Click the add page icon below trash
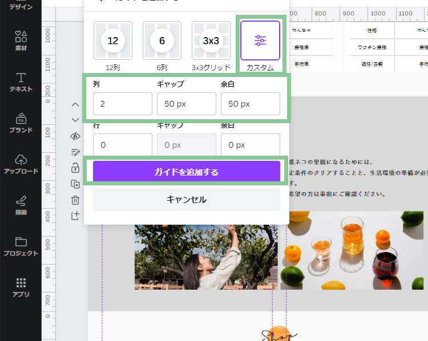This screenshot has width=428, height=341. (75, 216)
